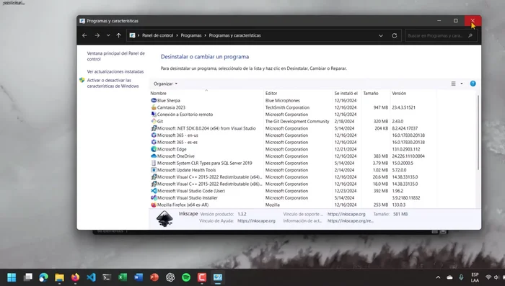Open the recent locations chevron
Screen dimensions: 505x286
[x=108, y=35]
